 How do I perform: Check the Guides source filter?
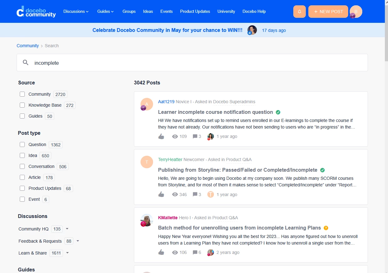(22, 116)
